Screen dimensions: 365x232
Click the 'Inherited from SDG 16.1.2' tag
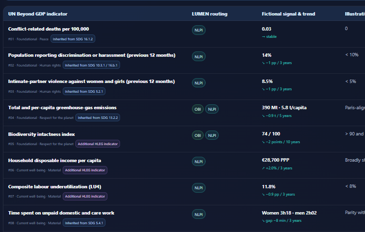pos(72,39)
